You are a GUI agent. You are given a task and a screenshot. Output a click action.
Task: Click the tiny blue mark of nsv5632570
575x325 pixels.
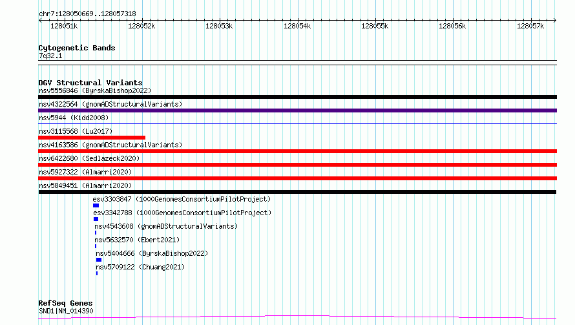pyautogui.click(x=96, y=246)
